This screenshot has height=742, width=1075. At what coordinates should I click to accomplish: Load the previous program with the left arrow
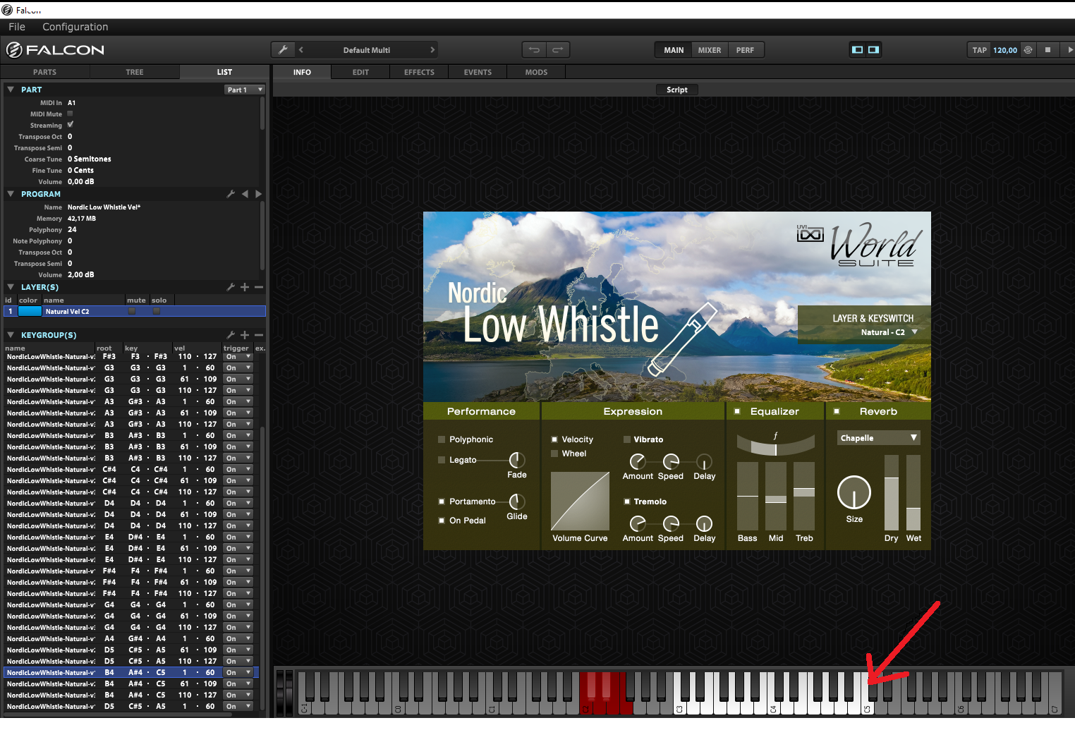(245, 194)
